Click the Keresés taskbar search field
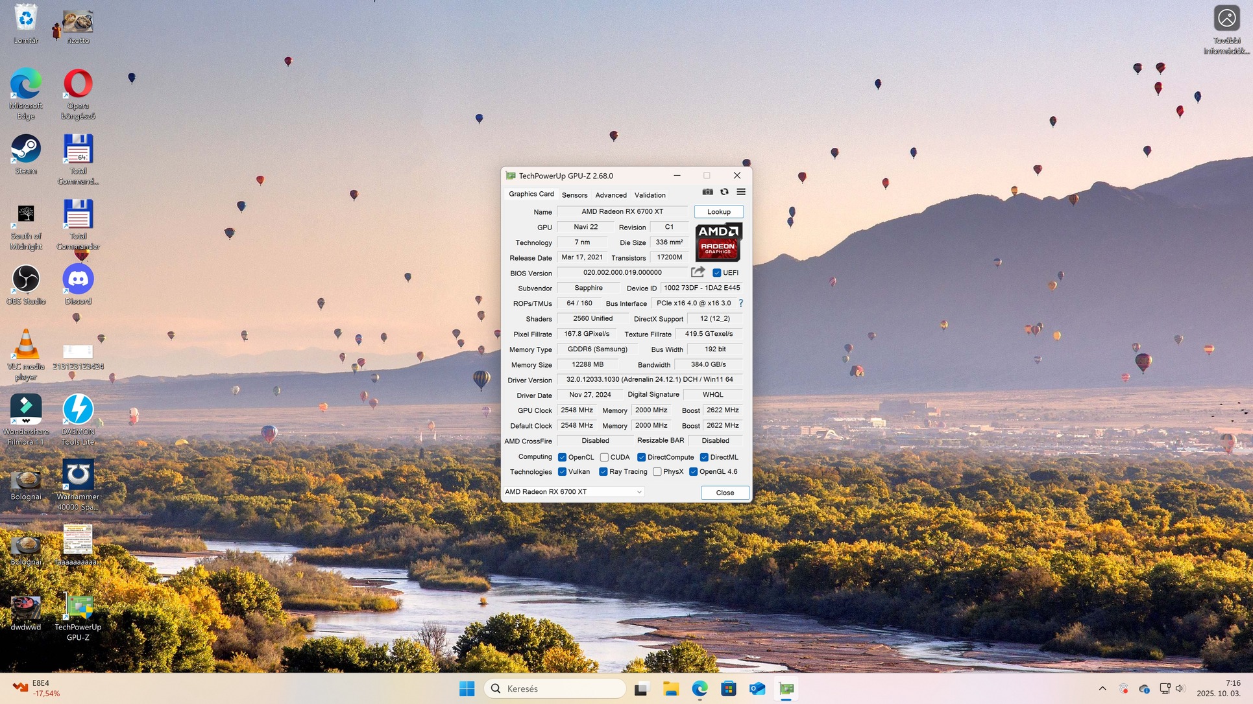 point(555,688)
